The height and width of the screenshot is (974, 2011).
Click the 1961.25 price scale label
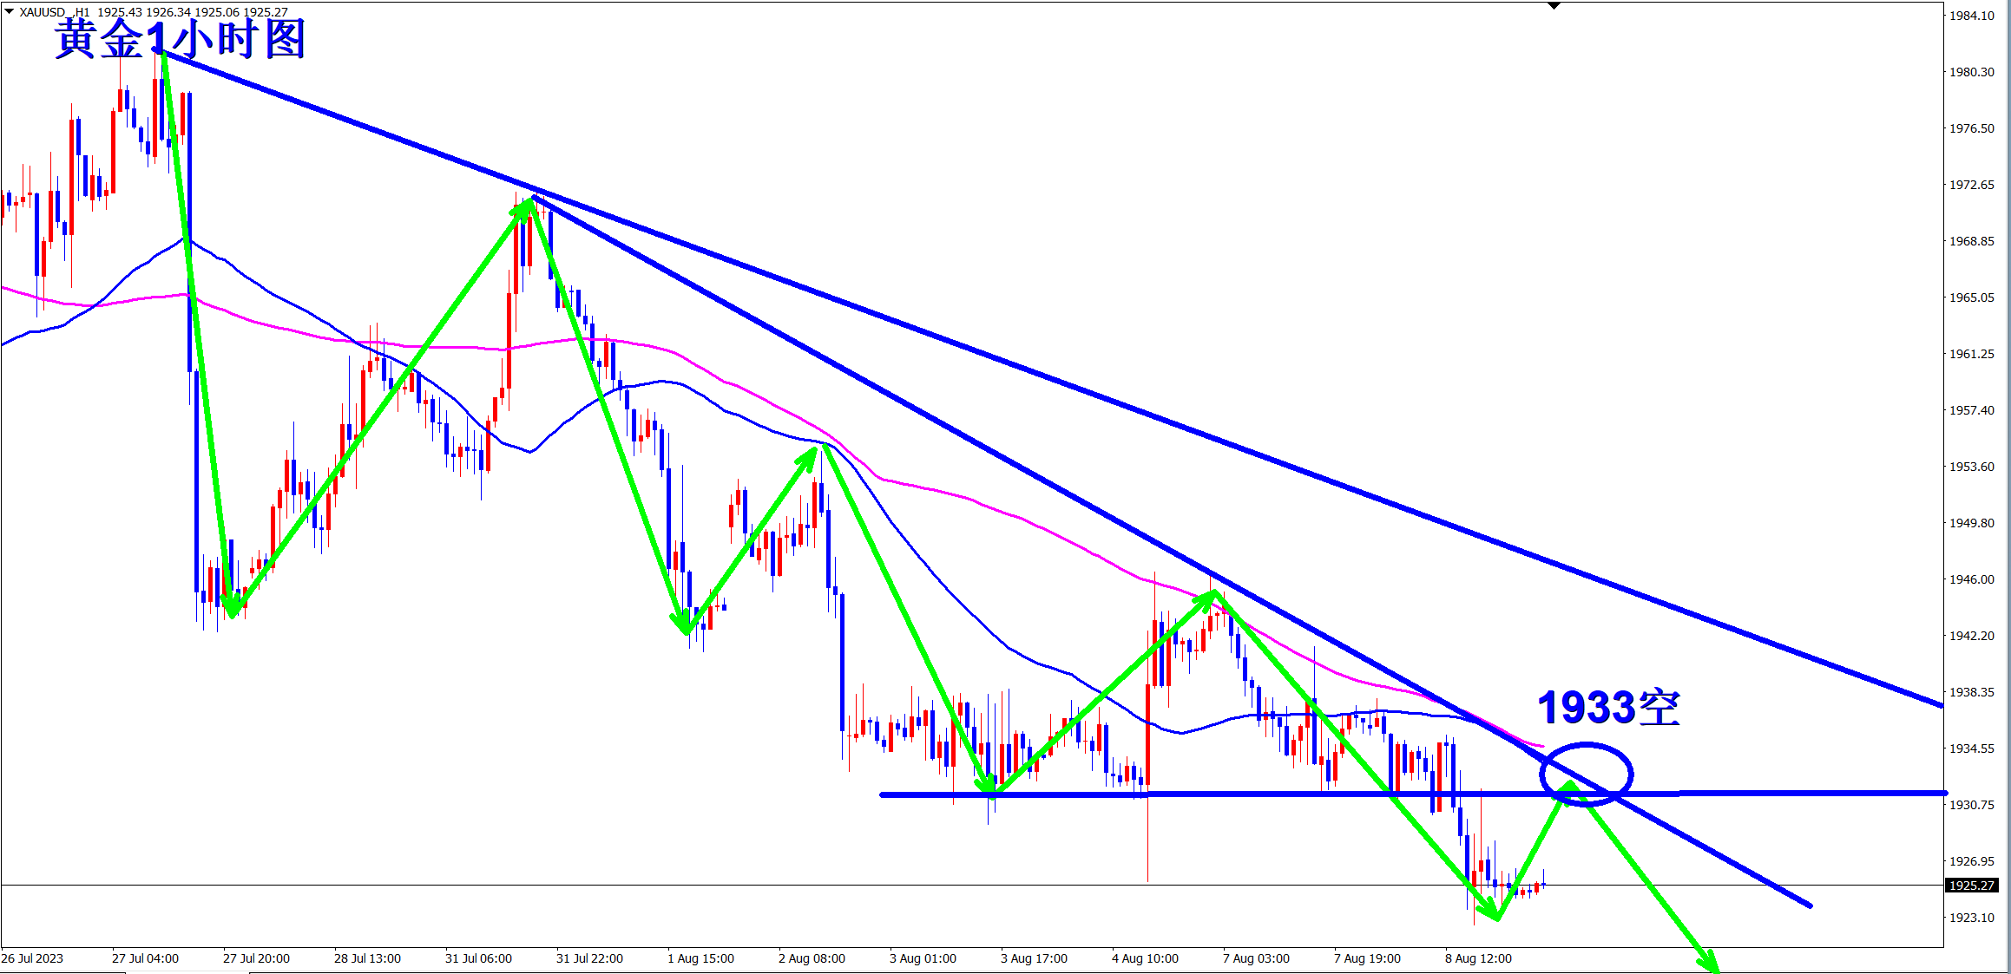coord(1971,354)
